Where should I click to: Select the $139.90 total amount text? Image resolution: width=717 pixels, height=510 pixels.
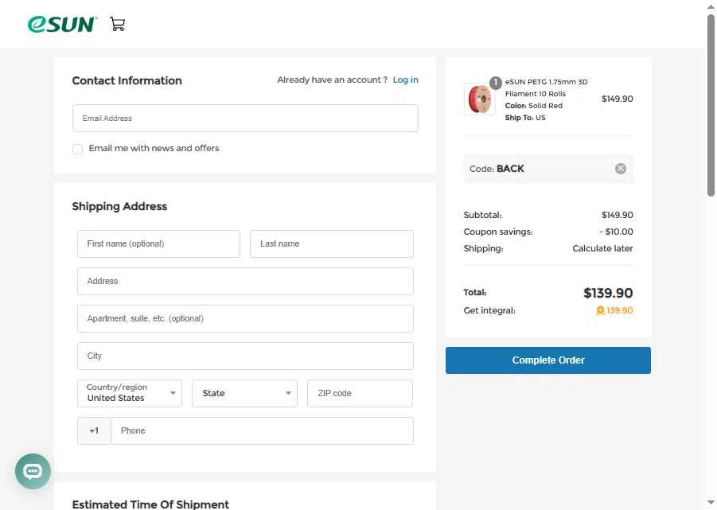tap(608, 293)
